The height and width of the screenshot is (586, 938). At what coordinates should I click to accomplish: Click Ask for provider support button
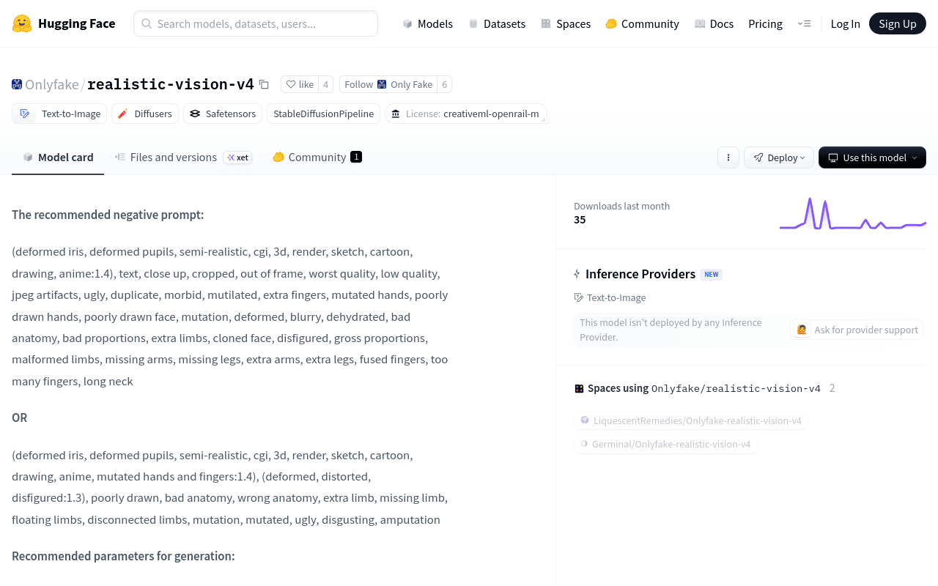point(857,330)
